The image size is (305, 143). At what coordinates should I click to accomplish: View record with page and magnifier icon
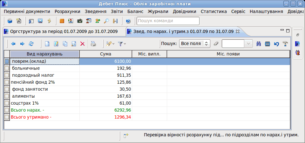(x=74, y=44)
